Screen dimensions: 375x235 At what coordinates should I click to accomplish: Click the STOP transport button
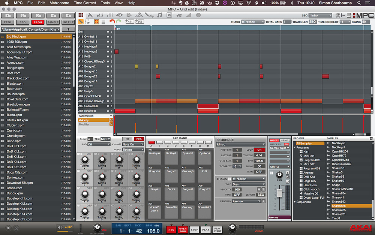(194, 230)
